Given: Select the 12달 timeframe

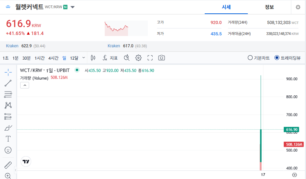Looking at the screenshot, I should [x=74, y=58].
